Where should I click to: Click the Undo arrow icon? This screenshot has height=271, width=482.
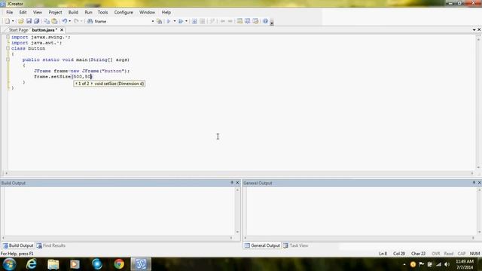(65, 21)
